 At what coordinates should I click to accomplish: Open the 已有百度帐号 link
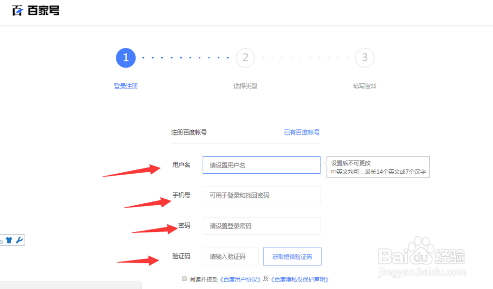pyautogui.click(x=302, y=132)
